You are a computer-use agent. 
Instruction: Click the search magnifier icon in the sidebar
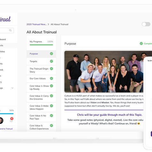(x=10, y=30)
